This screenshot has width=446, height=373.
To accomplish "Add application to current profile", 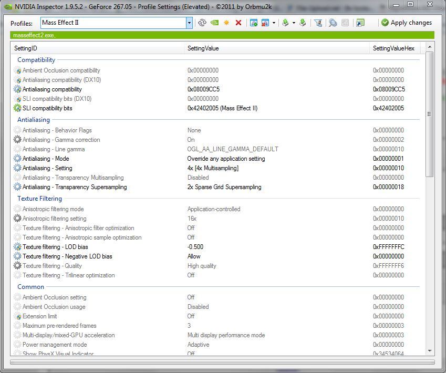I will [x=253, y=23].
